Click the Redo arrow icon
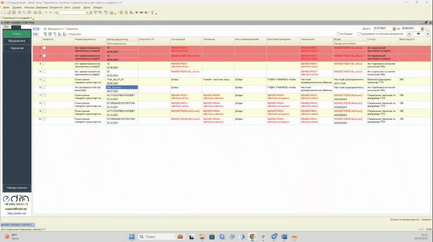The width and height of the screenshot is (433, 242). 50,13
